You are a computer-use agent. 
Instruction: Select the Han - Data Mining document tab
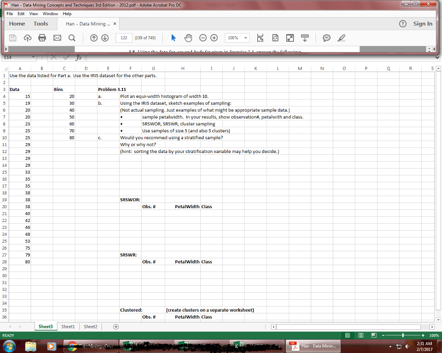click(x=88, y=24)
